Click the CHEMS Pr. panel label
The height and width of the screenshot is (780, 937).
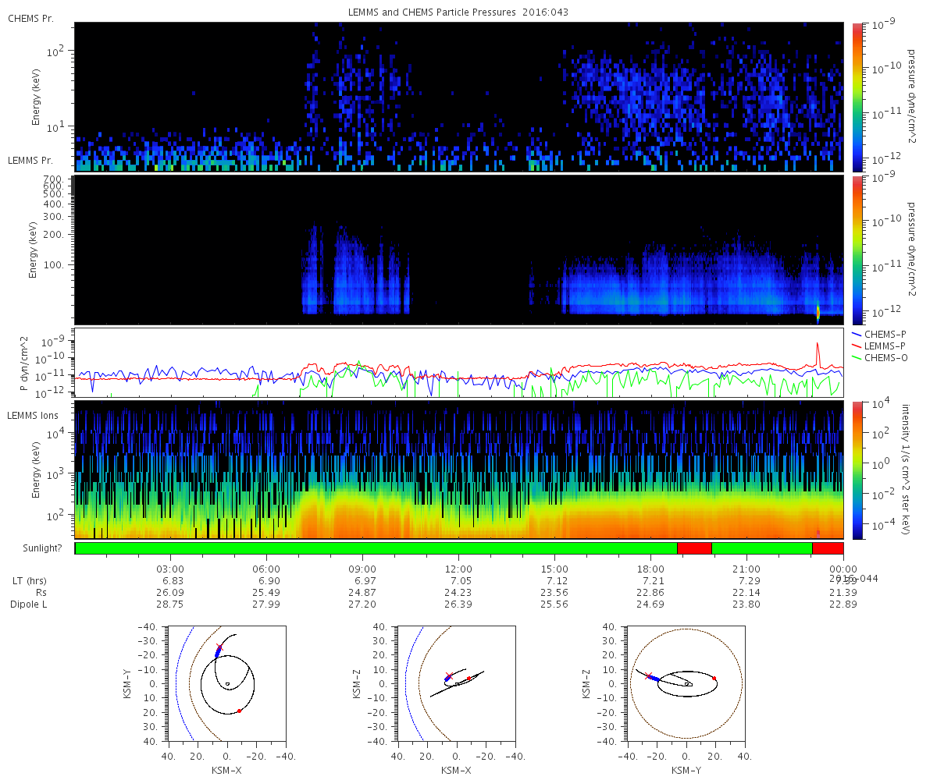pos(30,19)
